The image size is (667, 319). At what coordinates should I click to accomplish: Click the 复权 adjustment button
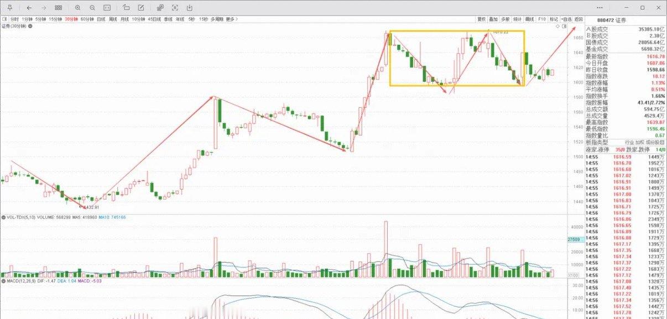coord(482,19)
